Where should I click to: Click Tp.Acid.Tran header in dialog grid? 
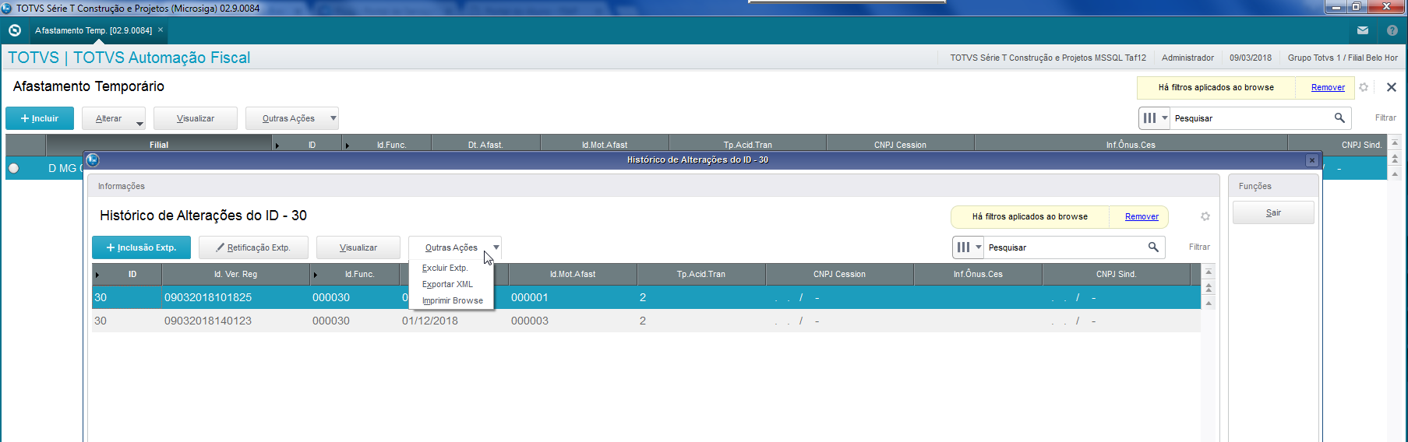tap(700, 274)
